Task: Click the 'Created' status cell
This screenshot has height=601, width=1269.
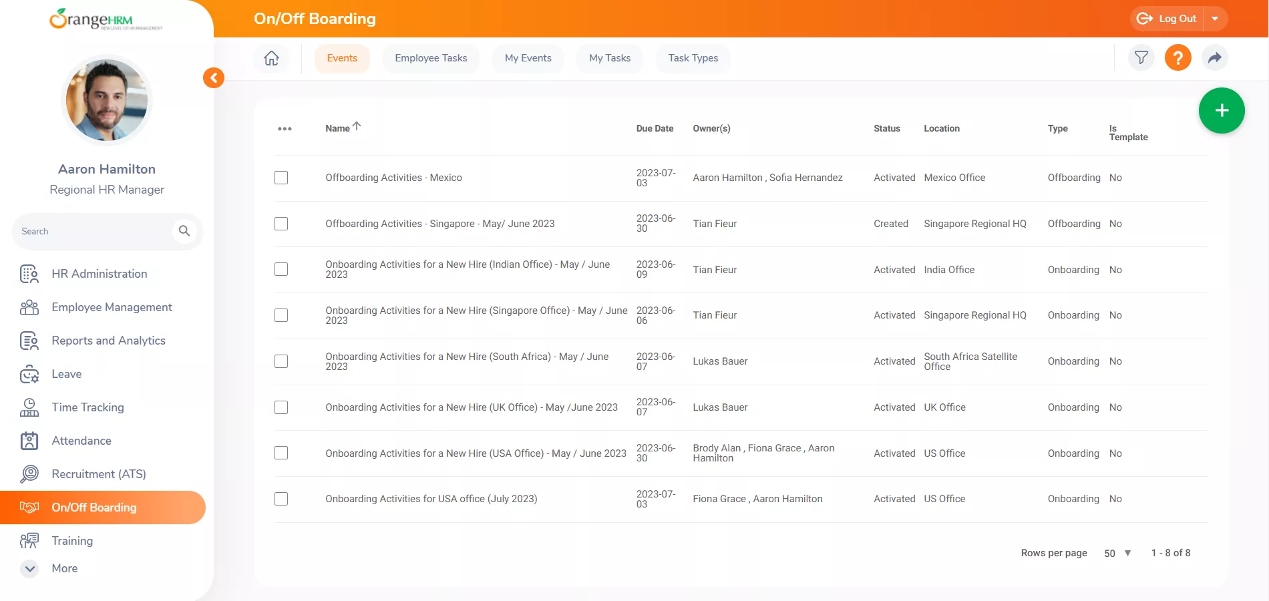Action: coord(891,224)
